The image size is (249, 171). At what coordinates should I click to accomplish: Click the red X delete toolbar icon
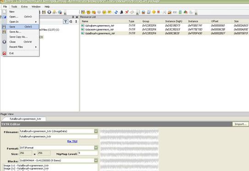coord(127,12)
